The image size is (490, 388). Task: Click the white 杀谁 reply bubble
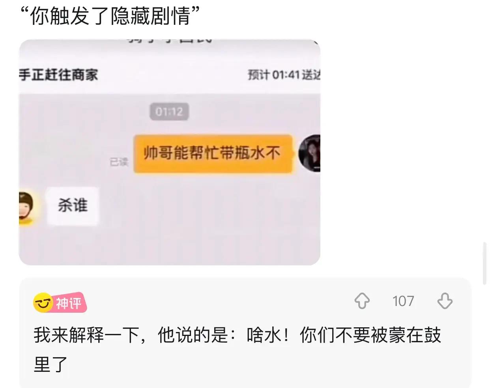coord(73,206)
